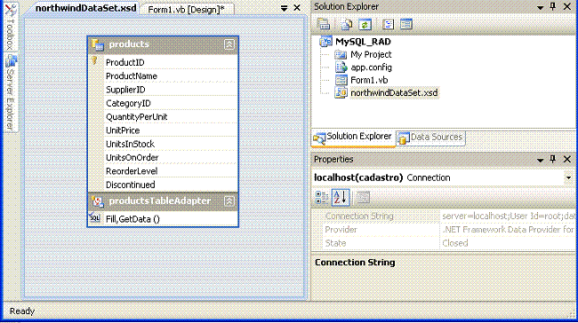This screenshot has width=578, height=323.
Task: Click the SQL query icon next to Fill,GetData
Action: (x=94, y=218)
